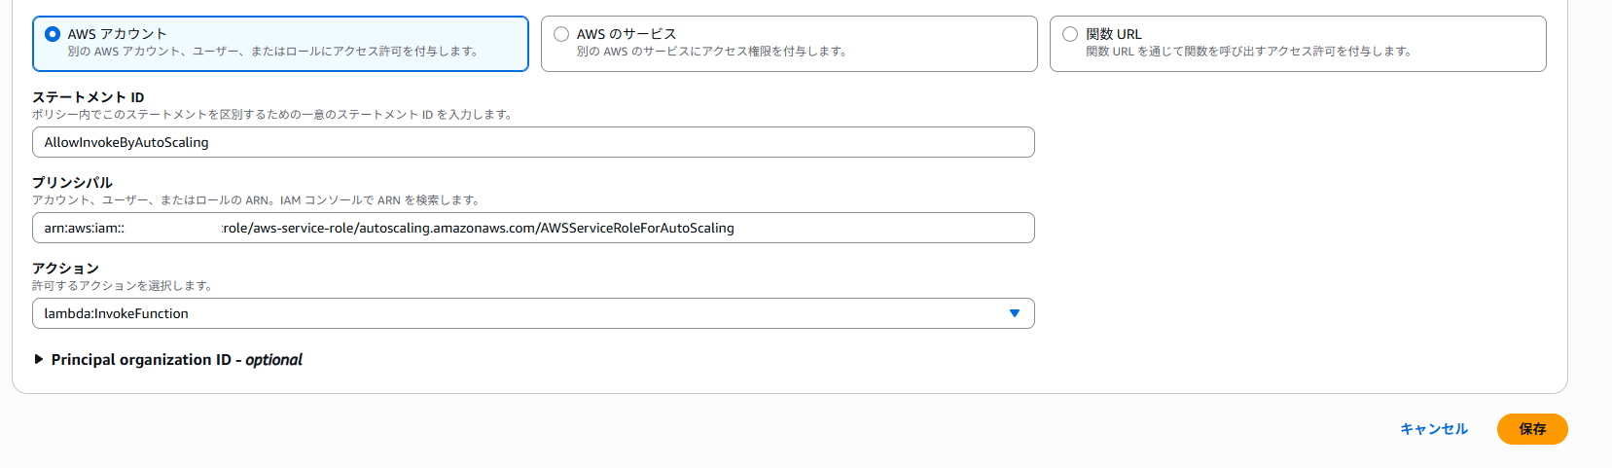The width and height of the screenshot is (1612, 468).
Task: Click the triangle beside Principal organization ID
Action: [39, 359]
